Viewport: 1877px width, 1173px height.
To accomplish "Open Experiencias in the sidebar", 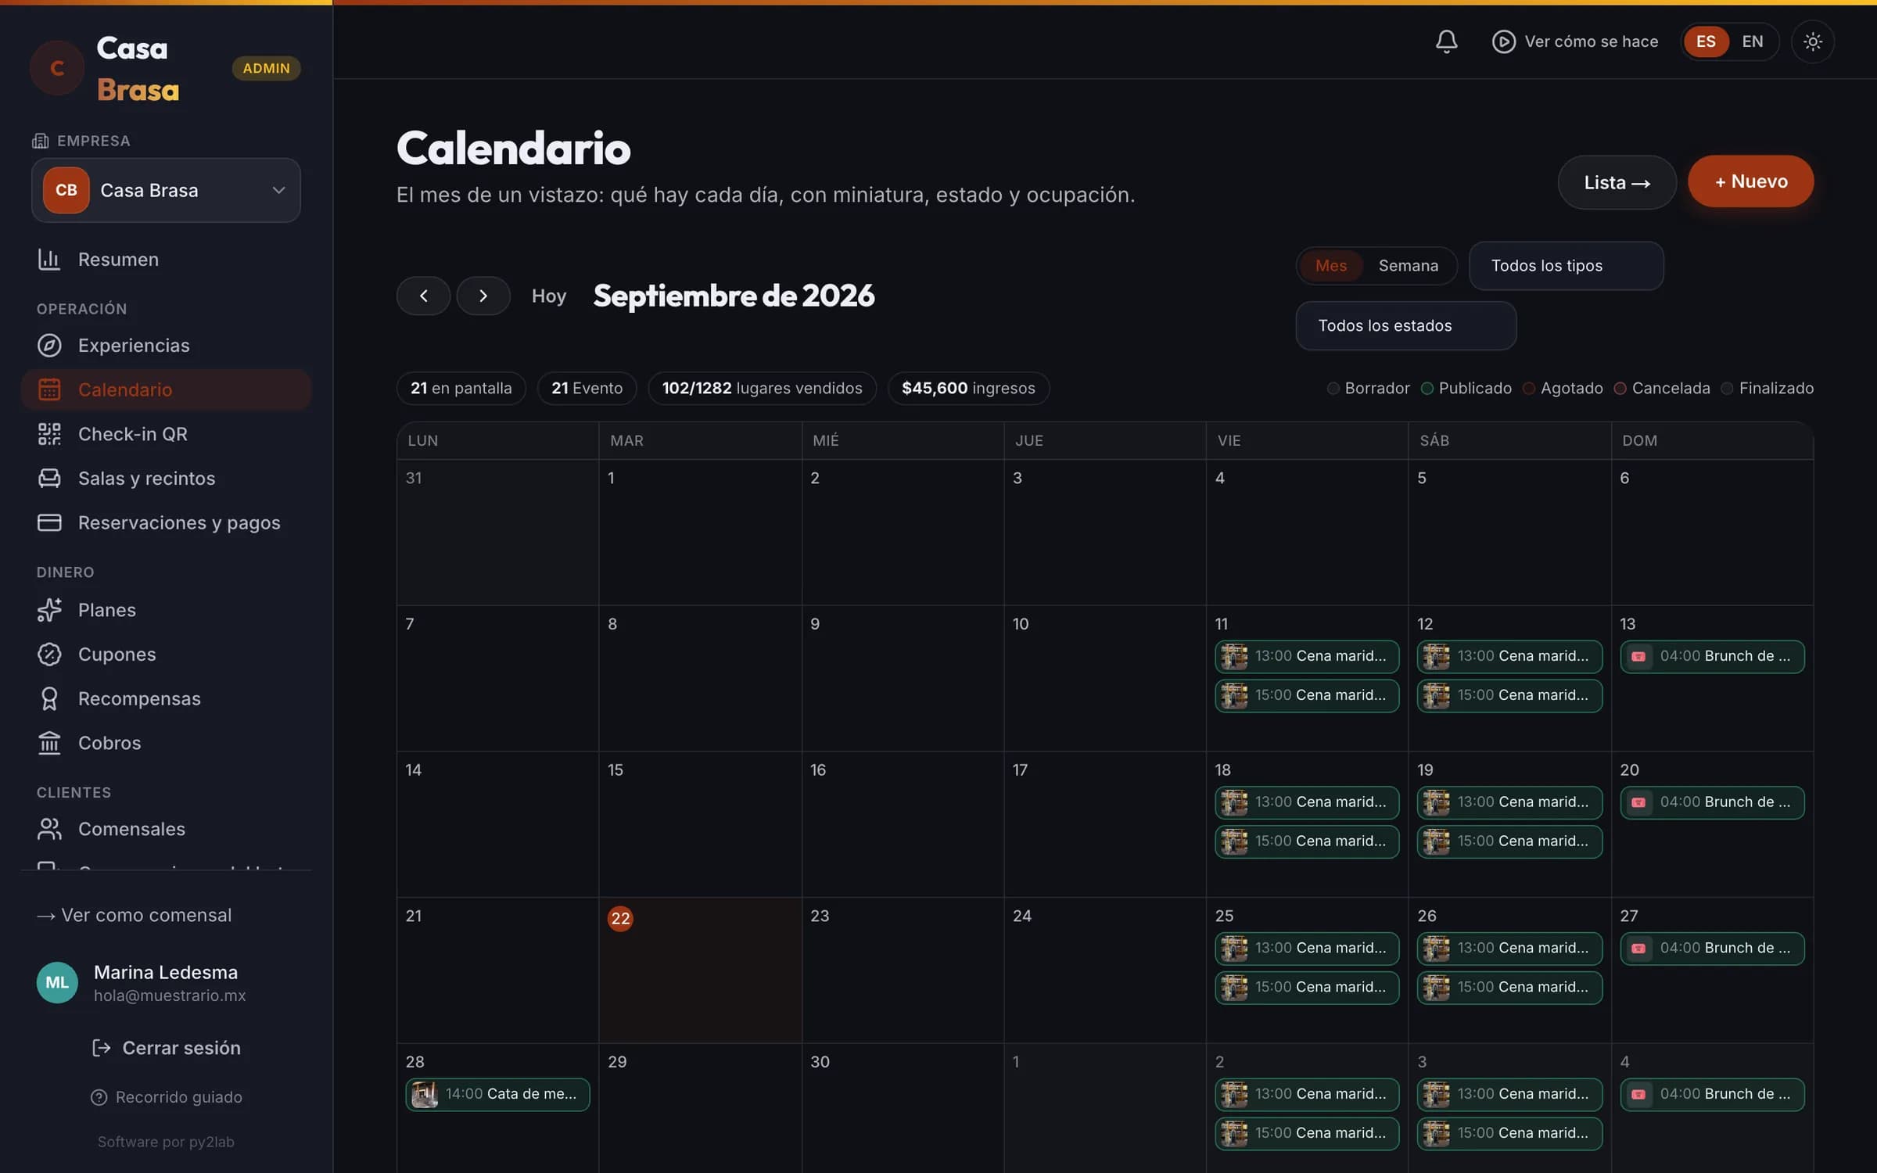I will coord(166,345).
